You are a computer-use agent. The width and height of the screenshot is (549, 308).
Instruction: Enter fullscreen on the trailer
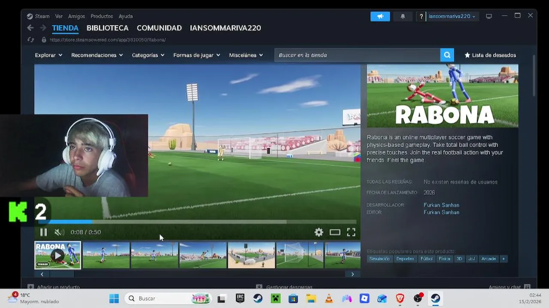point(351,232)
